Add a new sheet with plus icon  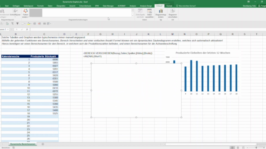click(x=43, y=144)
